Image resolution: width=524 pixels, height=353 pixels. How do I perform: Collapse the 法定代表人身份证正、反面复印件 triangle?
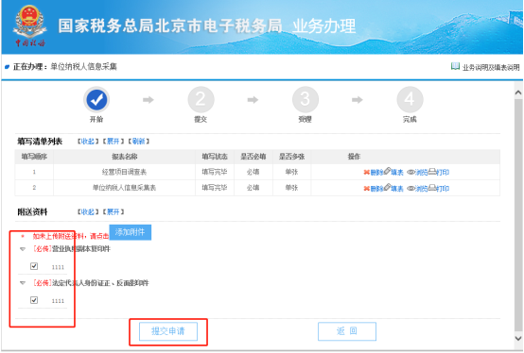click(23, 283)
